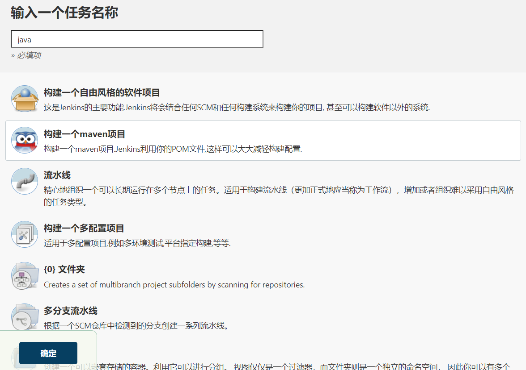Image resolution: width=526 pixels, height=370 pixels.
Task: Click the pipeline pipe icon
Action: (25, 181)
